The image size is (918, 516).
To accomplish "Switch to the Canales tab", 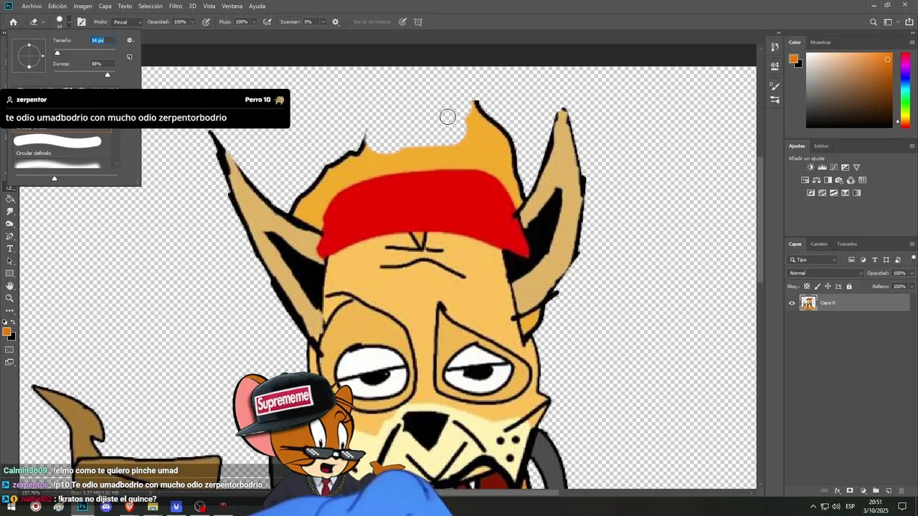I will point(819,244).
